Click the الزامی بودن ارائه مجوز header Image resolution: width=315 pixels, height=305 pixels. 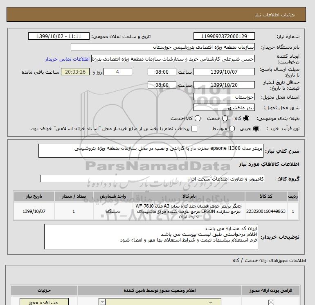click(271, 291)
